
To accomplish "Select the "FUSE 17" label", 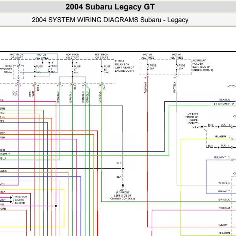I will [77, 68].
